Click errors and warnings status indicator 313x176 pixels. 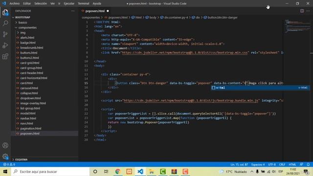(x=9, y=164)
